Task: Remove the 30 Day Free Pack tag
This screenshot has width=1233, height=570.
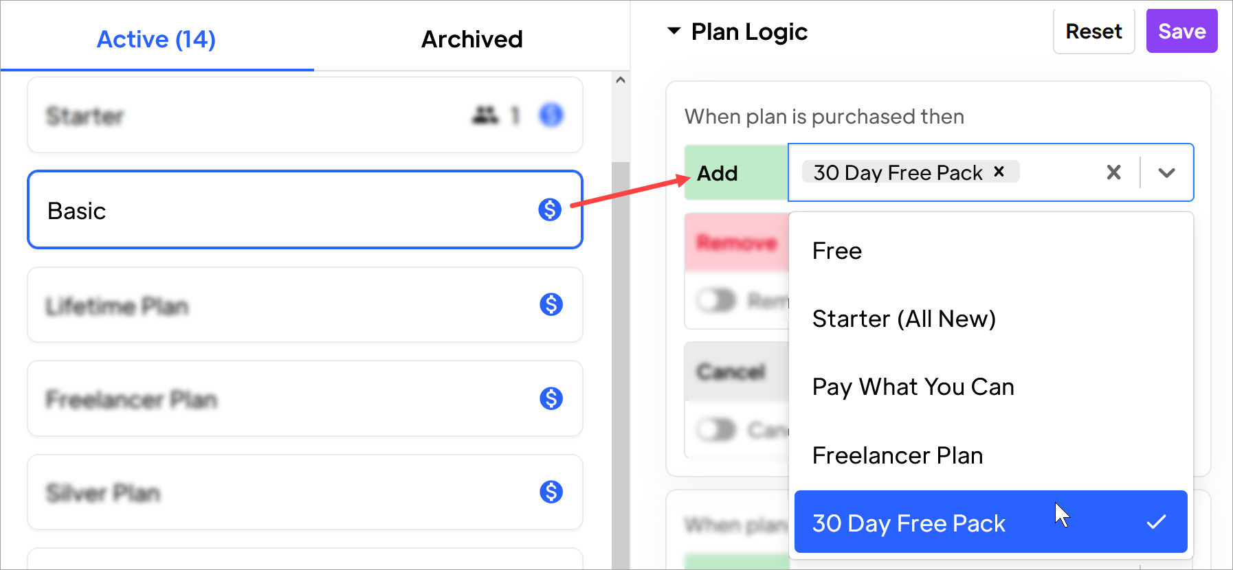Action: [x=999, y=172]
